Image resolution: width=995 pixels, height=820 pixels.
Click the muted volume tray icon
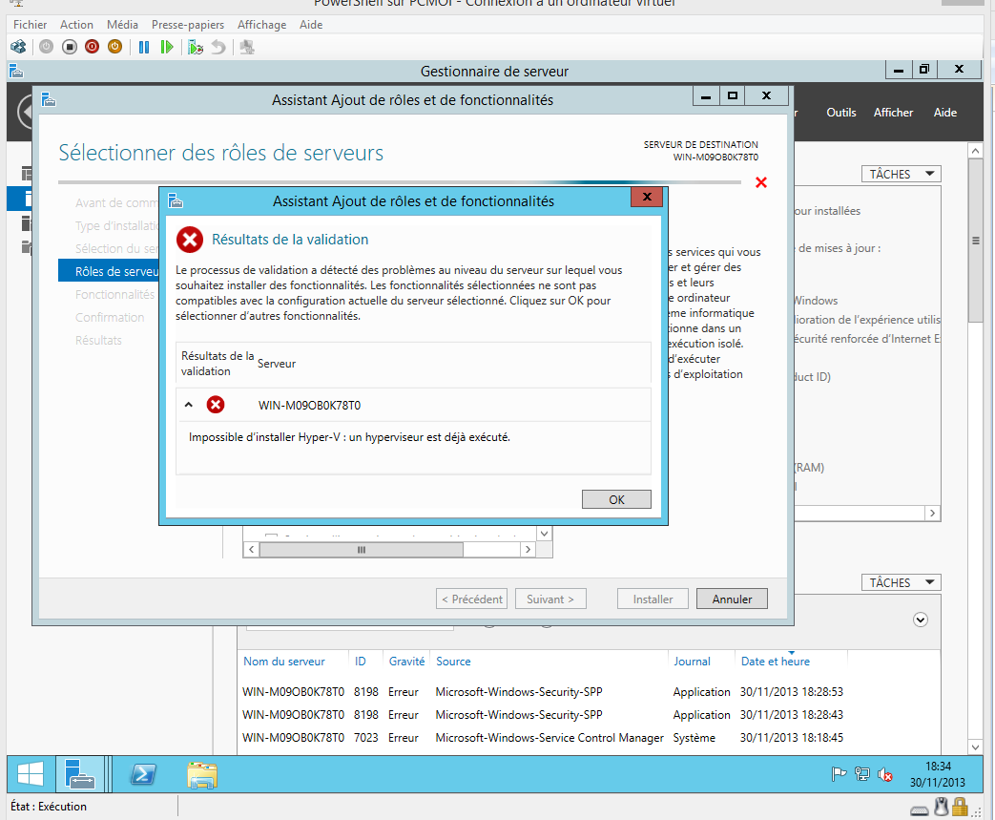click(x=885, y=774)
